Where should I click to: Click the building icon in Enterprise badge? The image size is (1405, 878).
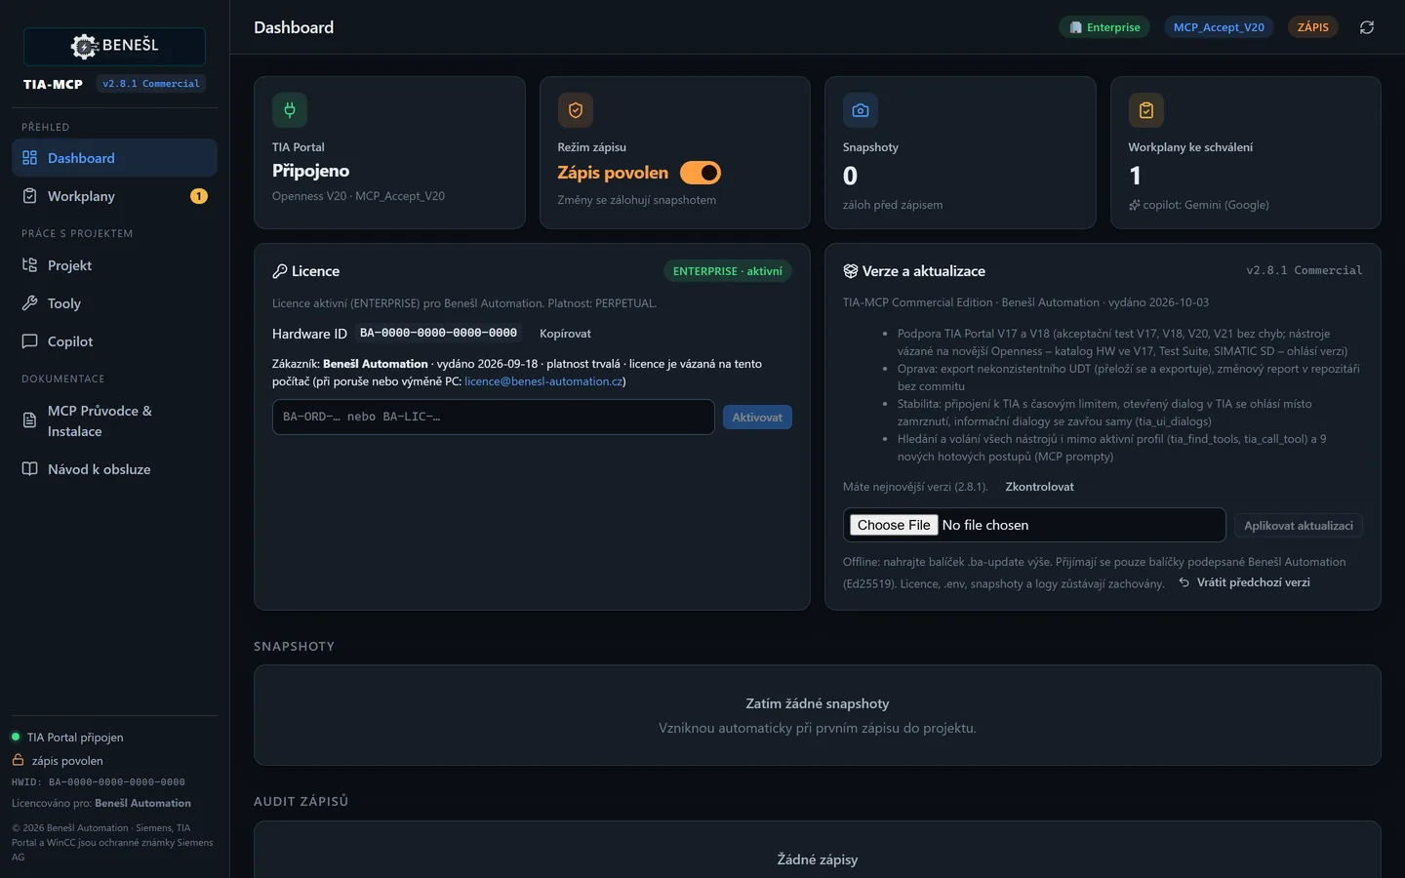point(1076,27)
